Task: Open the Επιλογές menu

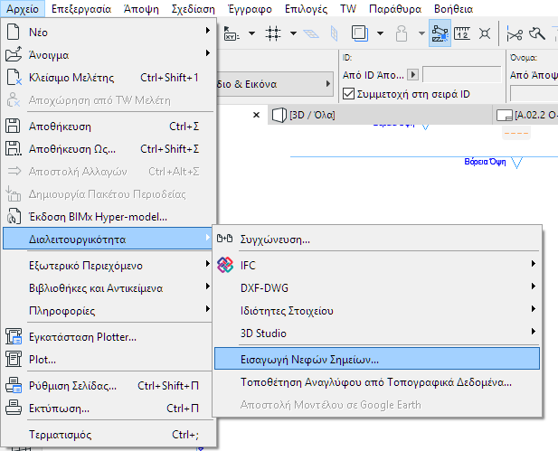Action: pos(306,8)
